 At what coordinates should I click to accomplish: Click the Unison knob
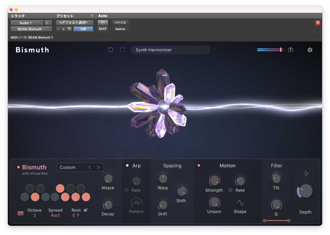(x=214, y=203)
